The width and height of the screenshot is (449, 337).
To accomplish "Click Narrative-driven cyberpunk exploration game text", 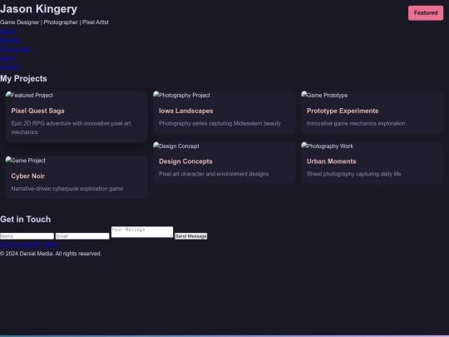I will (x=67, y=189).
